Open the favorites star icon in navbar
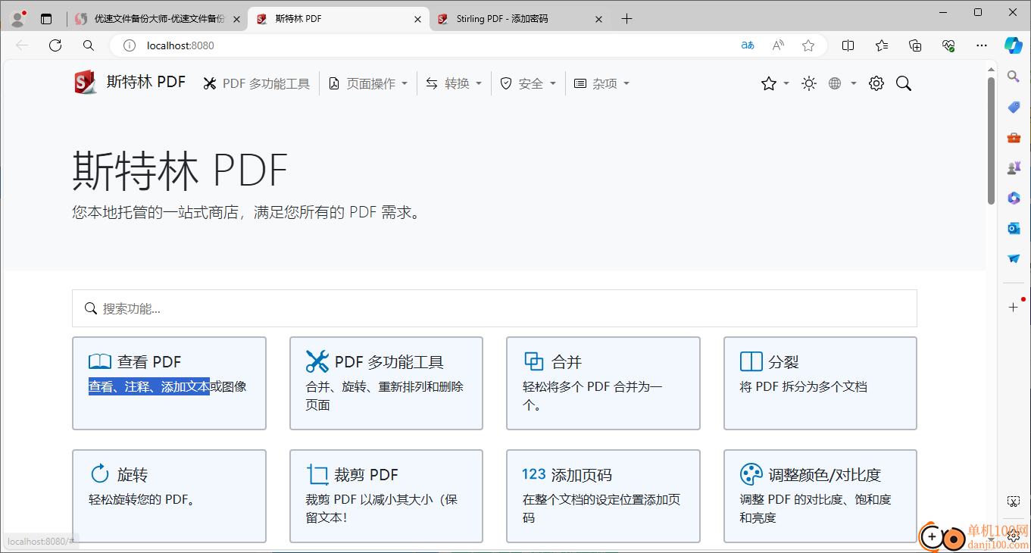Screen dimensions: 1031x553 pos(769,83)
